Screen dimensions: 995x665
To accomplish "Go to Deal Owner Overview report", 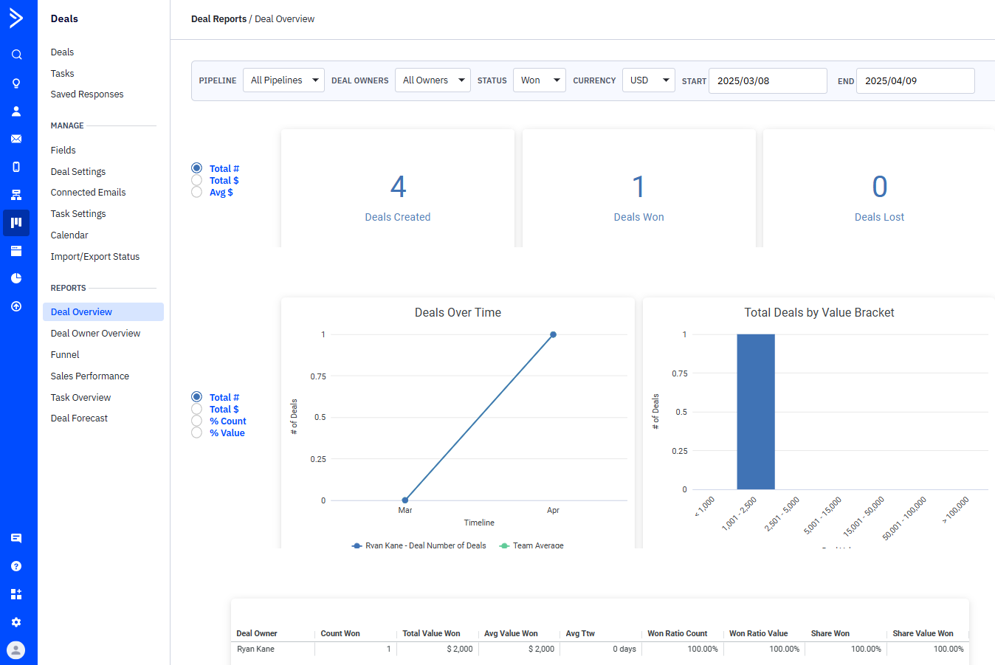I will 95,334.
